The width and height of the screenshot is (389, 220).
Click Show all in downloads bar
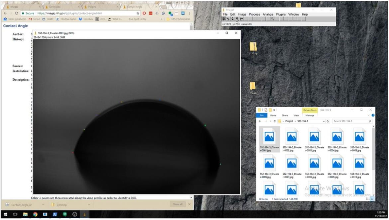point(178,204)
